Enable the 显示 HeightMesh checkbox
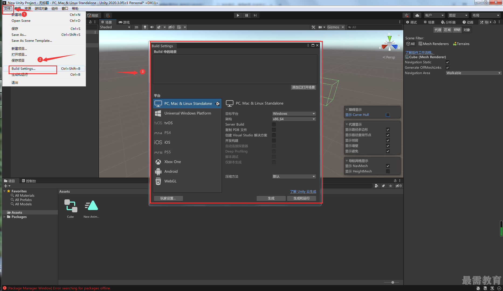This screenshot has height=291, width=503. [388, 171]
